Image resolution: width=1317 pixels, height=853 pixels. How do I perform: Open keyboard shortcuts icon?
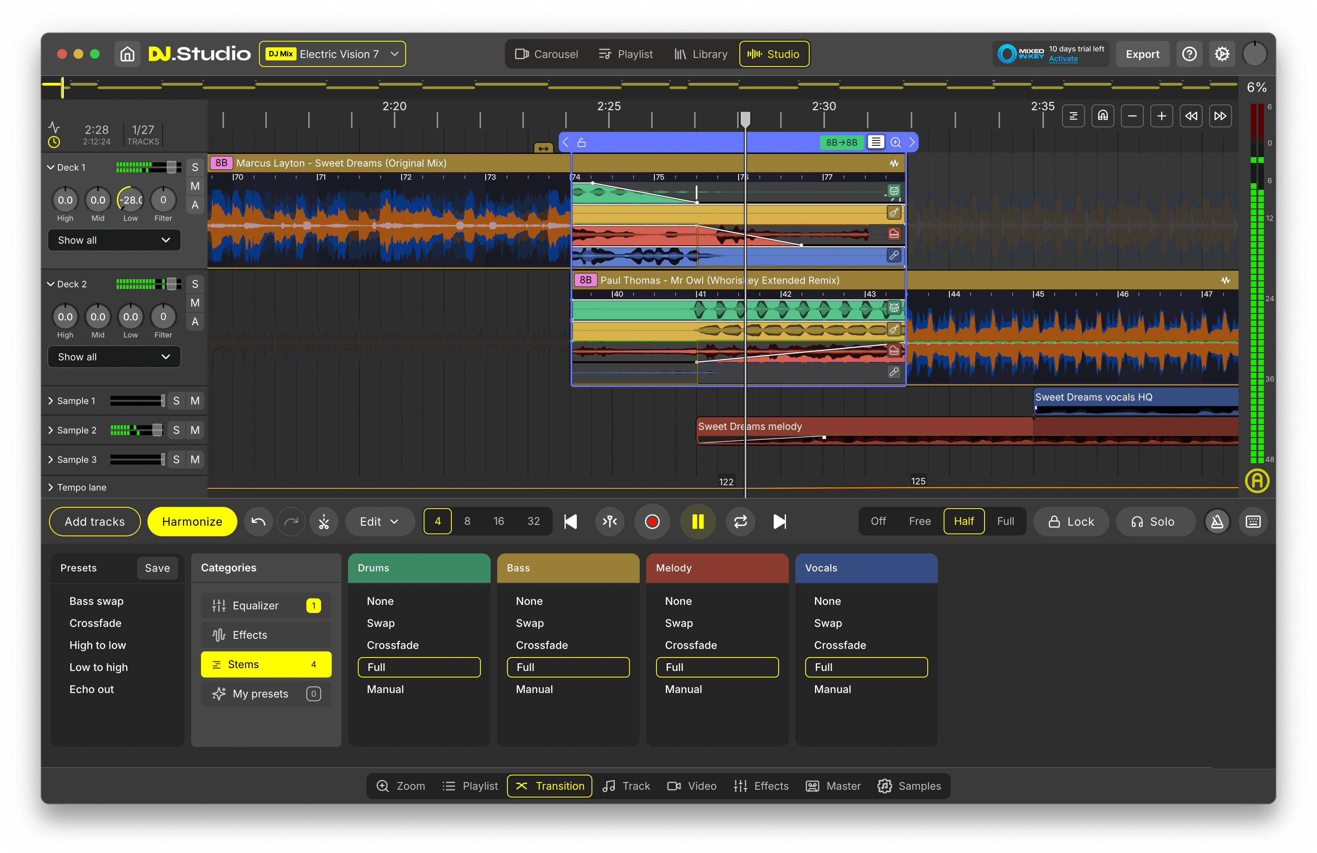click(x=1253, y=521)
